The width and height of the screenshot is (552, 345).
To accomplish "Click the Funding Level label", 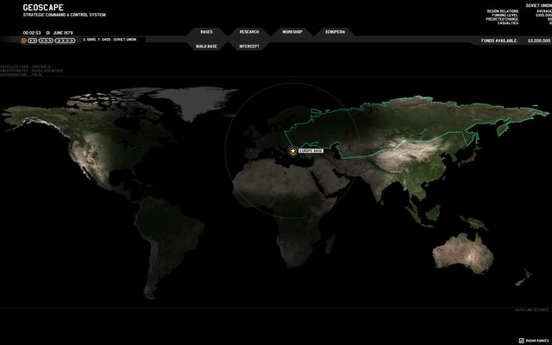I will pyautogui.click(x=505, y=16).
